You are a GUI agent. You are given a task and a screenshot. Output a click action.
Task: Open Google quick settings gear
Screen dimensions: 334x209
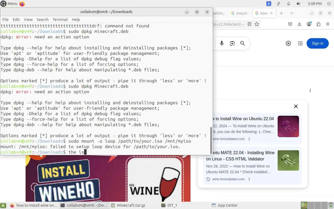point(288,43)
